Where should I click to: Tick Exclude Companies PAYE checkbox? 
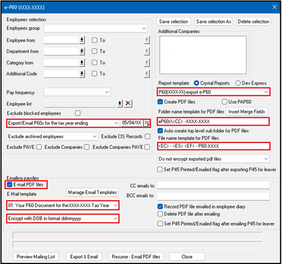(x=147, y=147)
